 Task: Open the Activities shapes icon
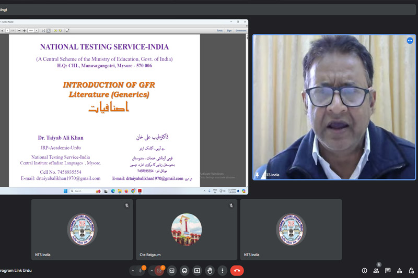coord(400,271)
